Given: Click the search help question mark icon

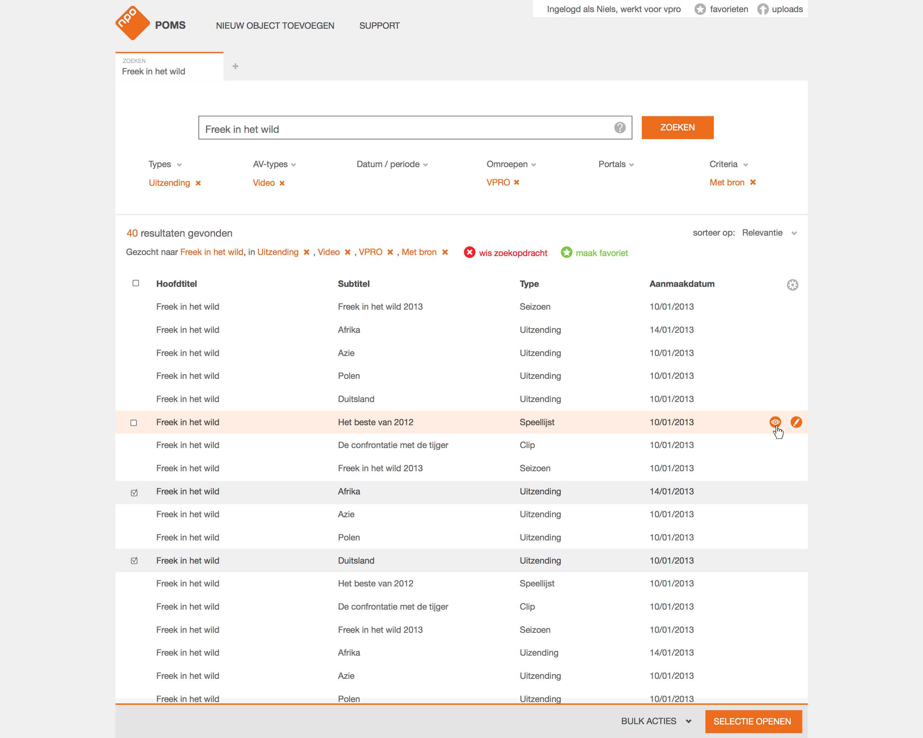Looking at the screenshot, I should pyautogui.click(x=619, y=127).
